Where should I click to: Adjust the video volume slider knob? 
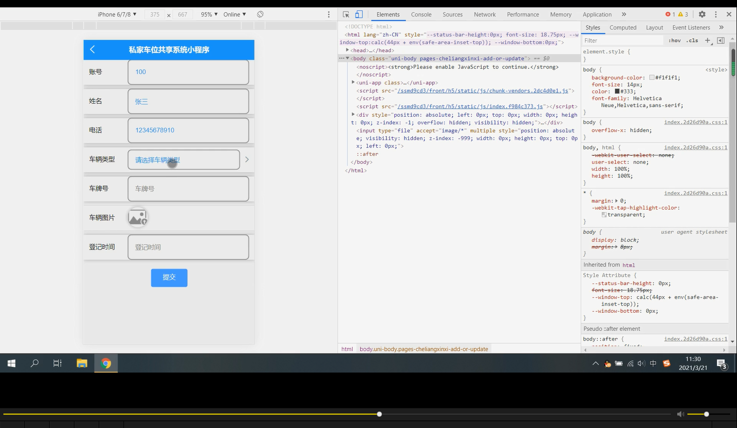(706, 414)
